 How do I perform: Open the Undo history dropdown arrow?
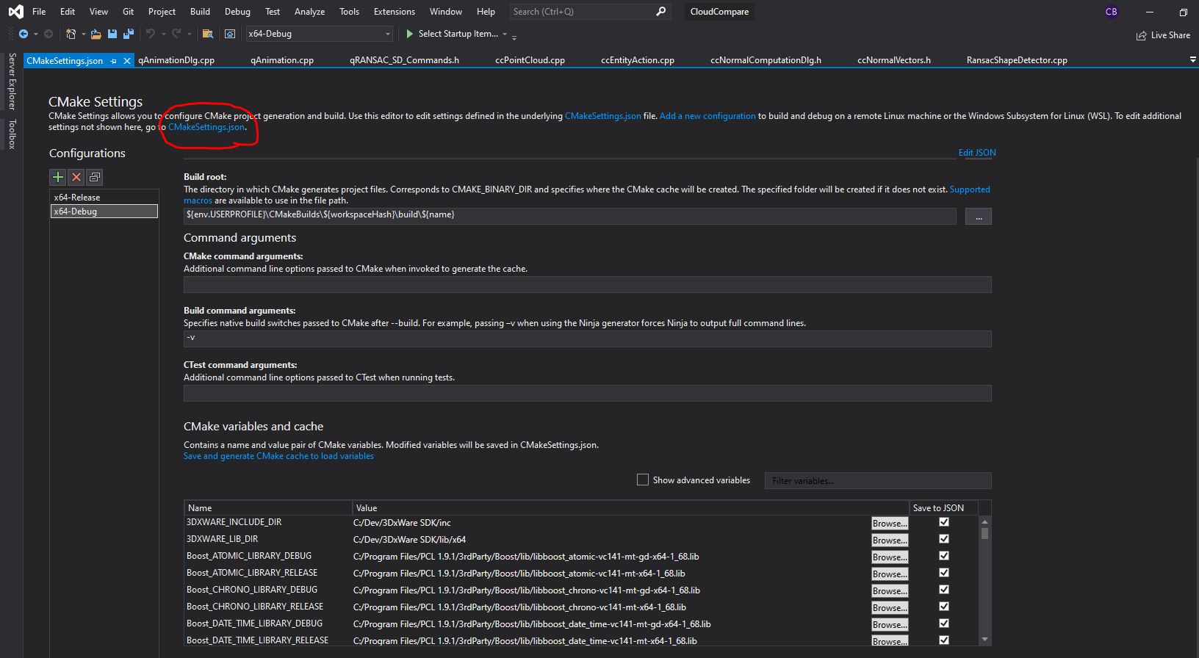pyautogui.click(x=163, y=34)
